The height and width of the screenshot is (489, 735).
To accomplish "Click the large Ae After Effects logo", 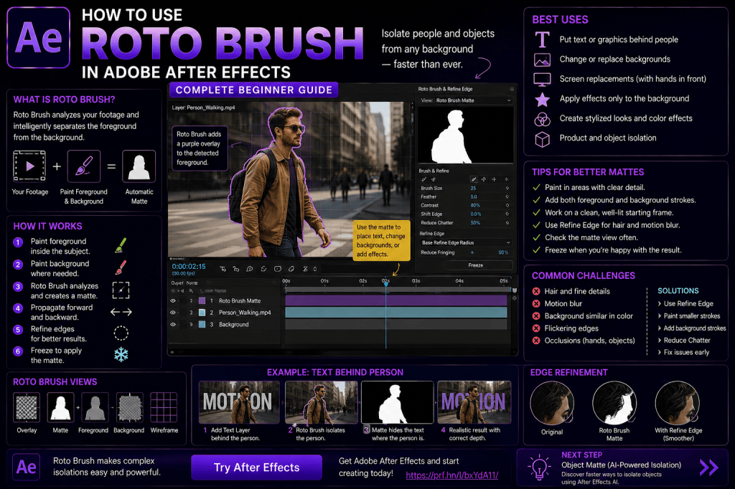I will point(39,38).
